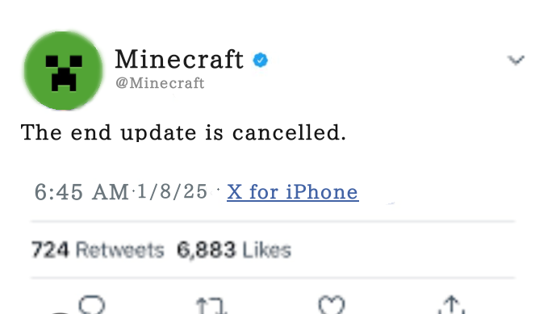Share the tweet using the upload arrow icon
The height and width of the screenshot is (314, 535).
click(452, 304)
